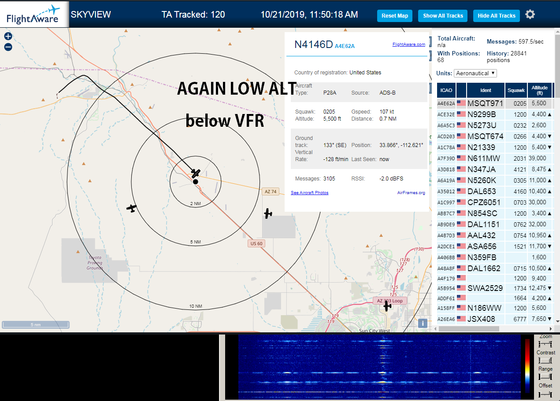Image resolution: width=560 pixels, height=401 pixels.
Task: Select the N347JA aircraft row
Action: pos(494,169)
